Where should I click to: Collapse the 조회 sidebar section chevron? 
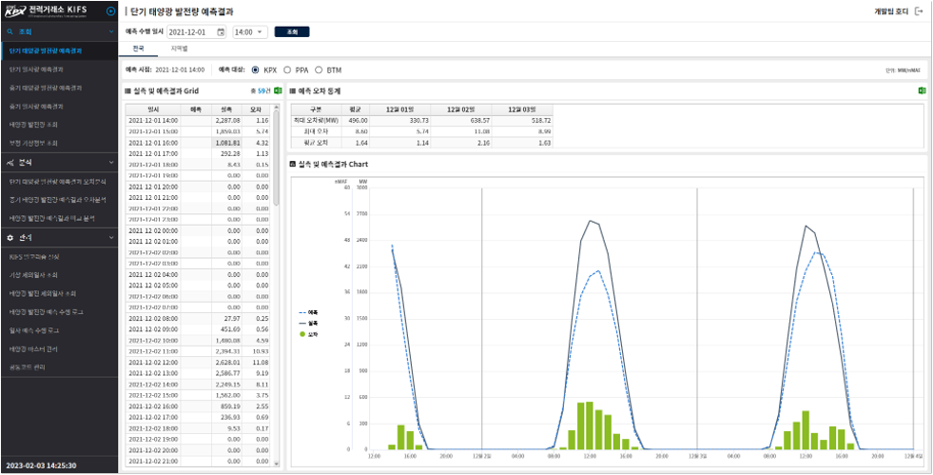click(x=111, y=31)
